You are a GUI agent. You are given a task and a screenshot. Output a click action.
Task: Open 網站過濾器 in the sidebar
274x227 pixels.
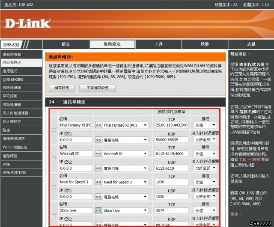[21, 104]
